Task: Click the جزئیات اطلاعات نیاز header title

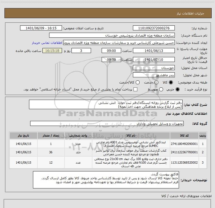Action: tap(190, 13)
